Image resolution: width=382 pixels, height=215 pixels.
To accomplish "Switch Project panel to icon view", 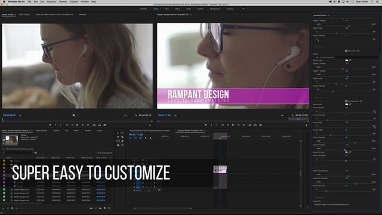I will 12,208.
